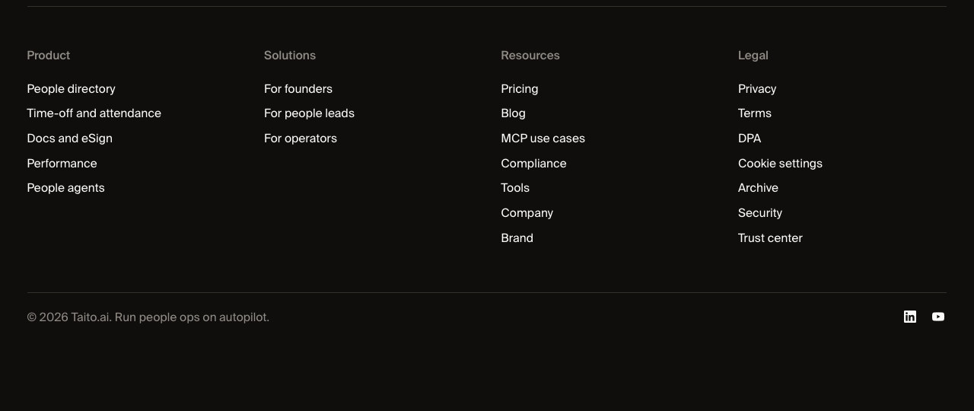
Task: Open the Security page link
Action: 760,213
